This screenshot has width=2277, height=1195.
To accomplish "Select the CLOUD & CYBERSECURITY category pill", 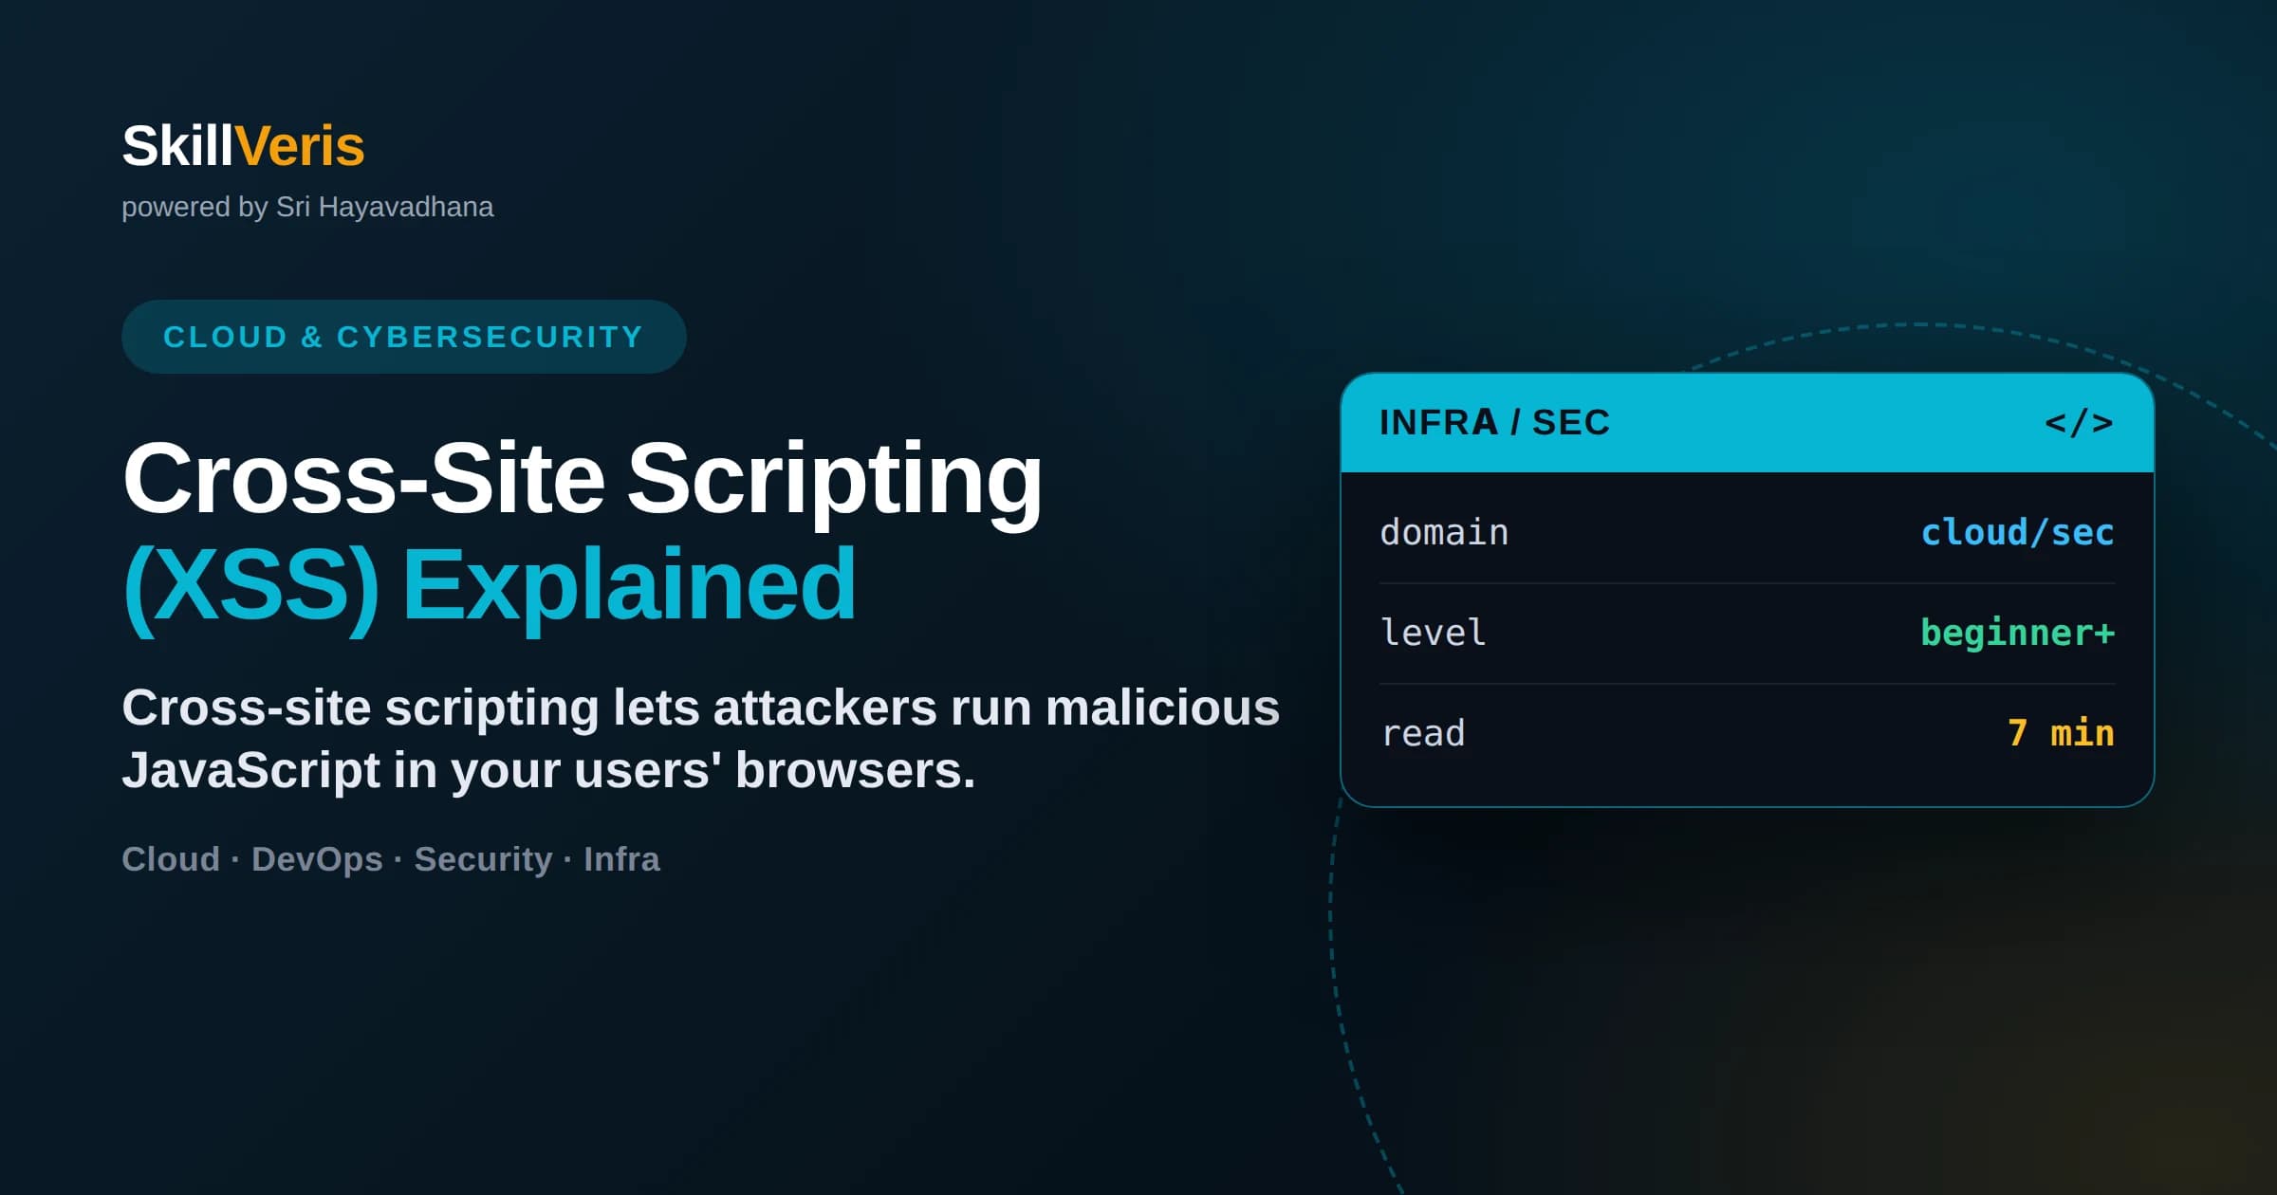I will pyautogui.click(x=403, y=337).
